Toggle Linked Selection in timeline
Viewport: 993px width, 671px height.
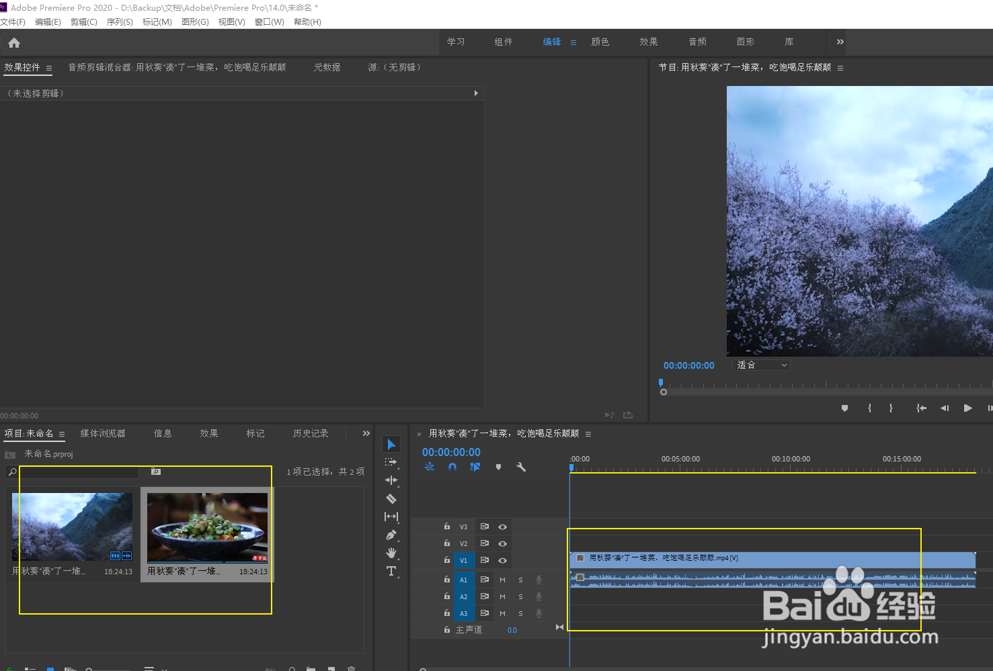pos(475,467)
